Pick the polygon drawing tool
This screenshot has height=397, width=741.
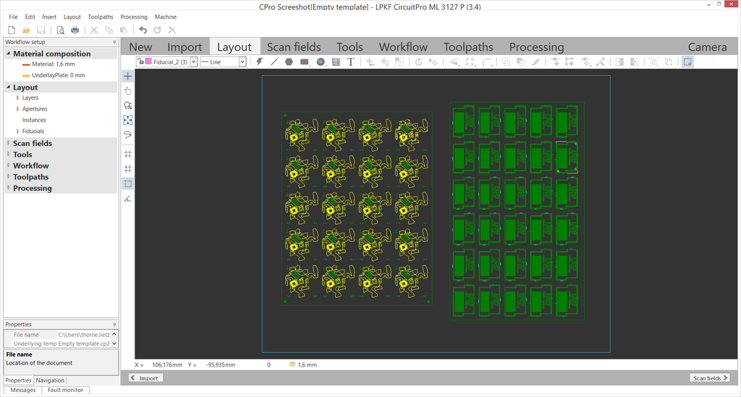click(289, 62)
